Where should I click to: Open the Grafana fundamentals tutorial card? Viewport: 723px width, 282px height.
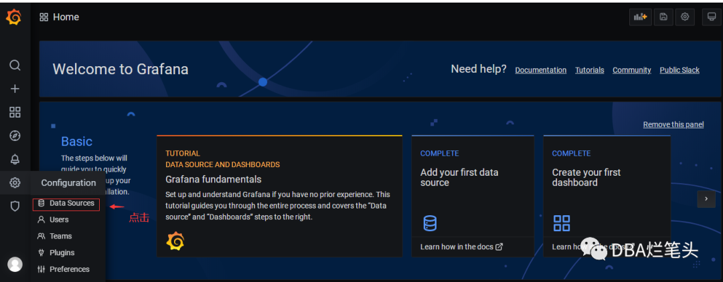[279, 196]
